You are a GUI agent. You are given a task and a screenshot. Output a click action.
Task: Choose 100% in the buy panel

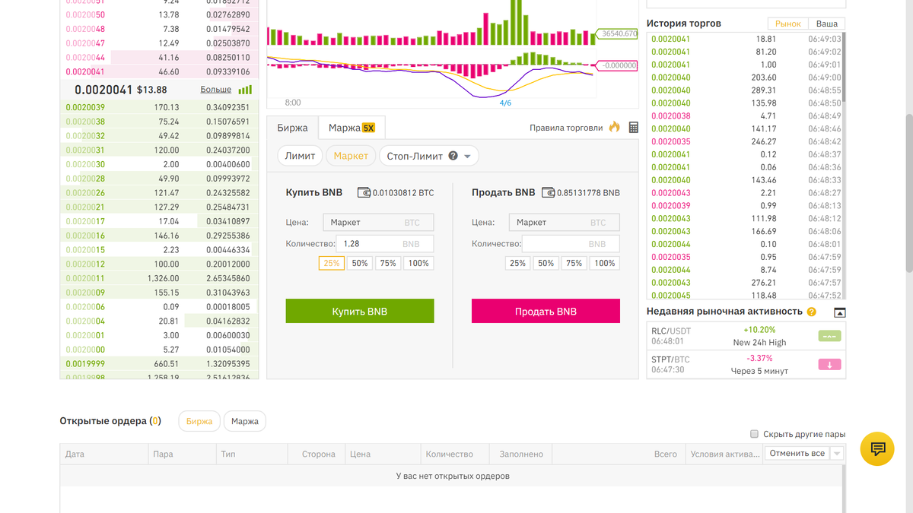coord(418,263)
